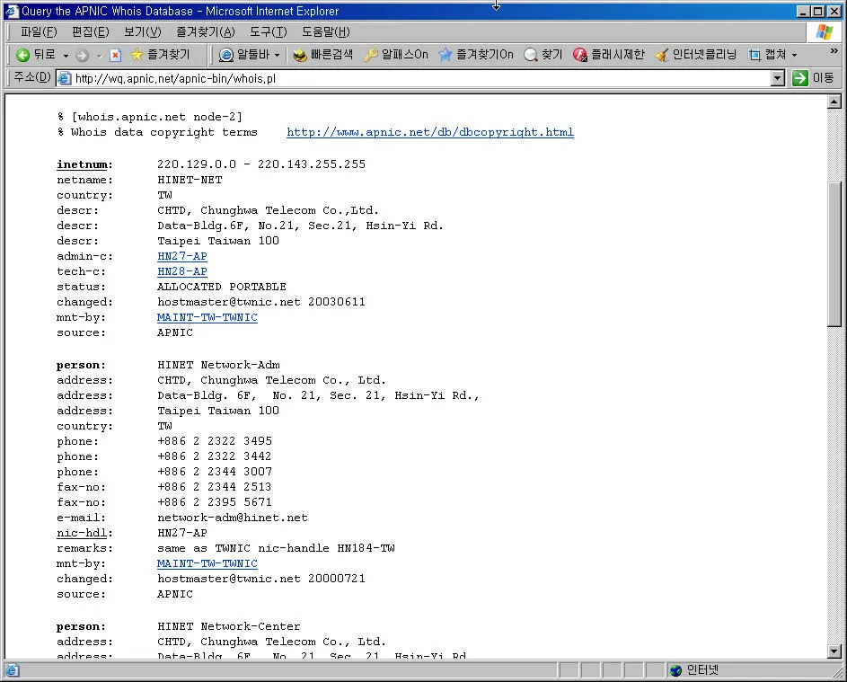Open the 파일(F) menu
Viewport: 847px width, 682px height.
tap(38, 32)
